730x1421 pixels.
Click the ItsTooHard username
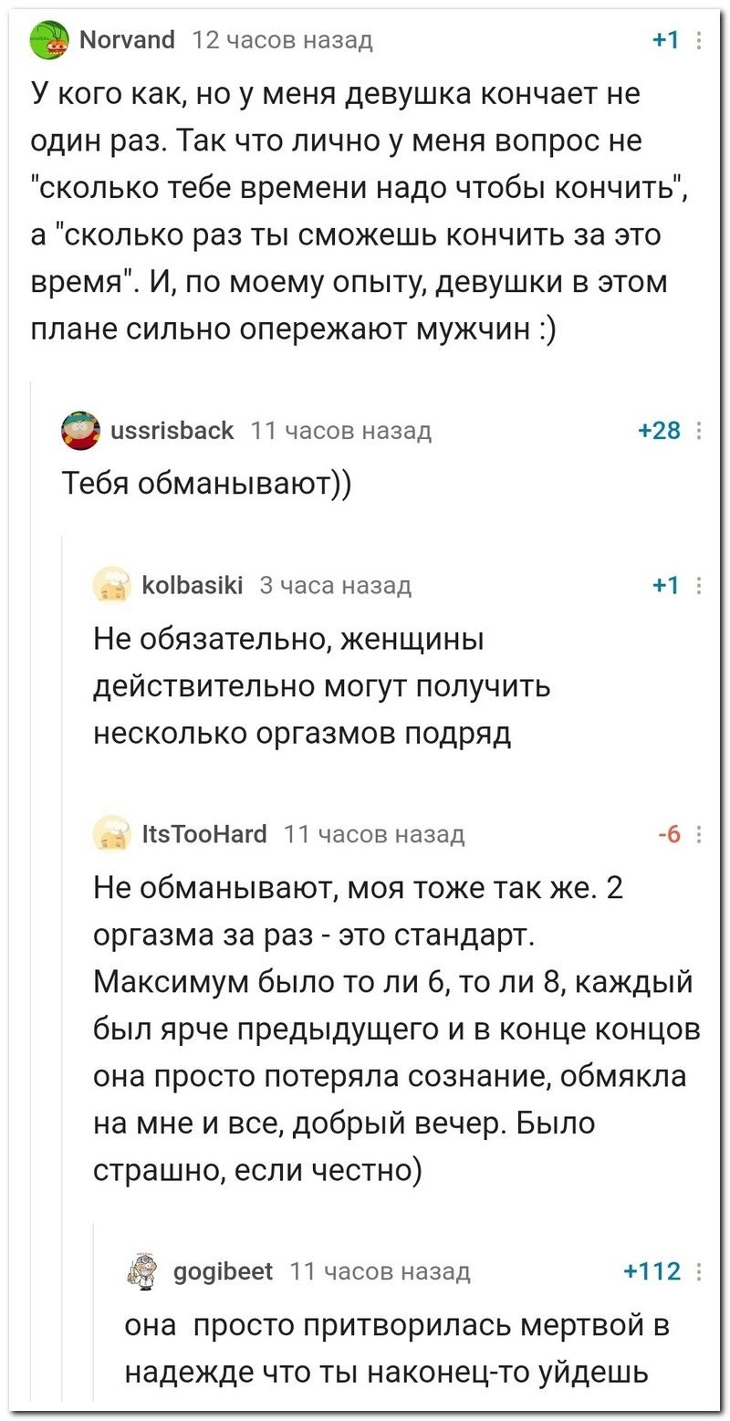click(x=205, y=834)
